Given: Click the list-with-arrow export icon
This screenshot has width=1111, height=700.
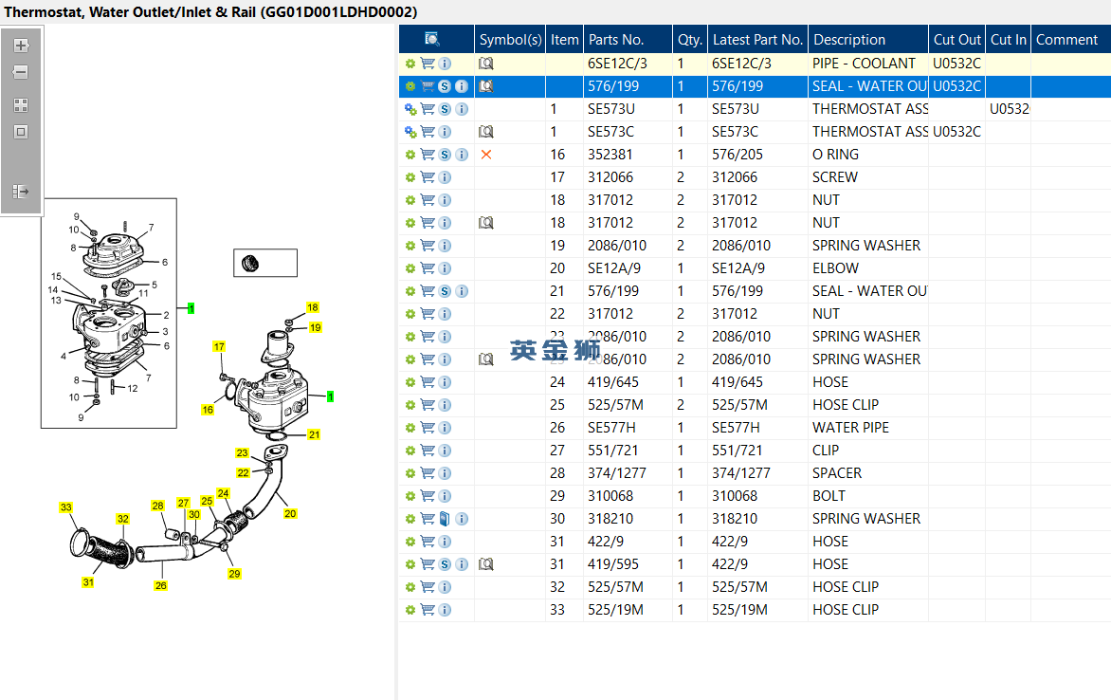Looking at the screenshot, I should pos(21,192).
